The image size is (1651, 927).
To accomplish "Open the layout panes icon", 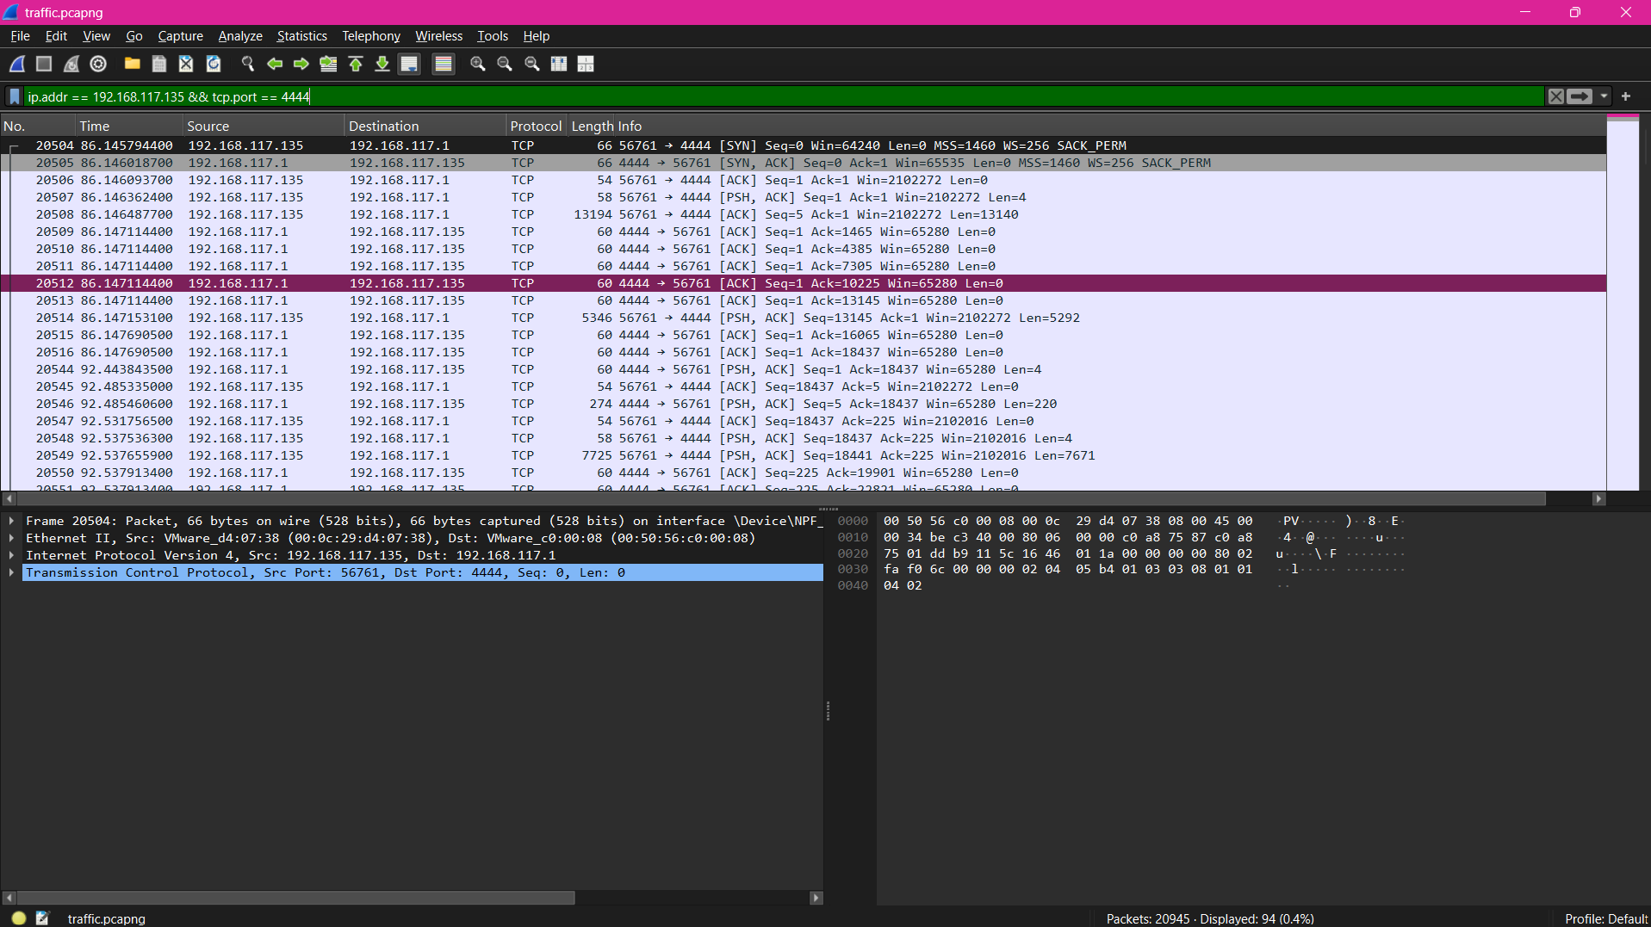I will tap(586, 64).
